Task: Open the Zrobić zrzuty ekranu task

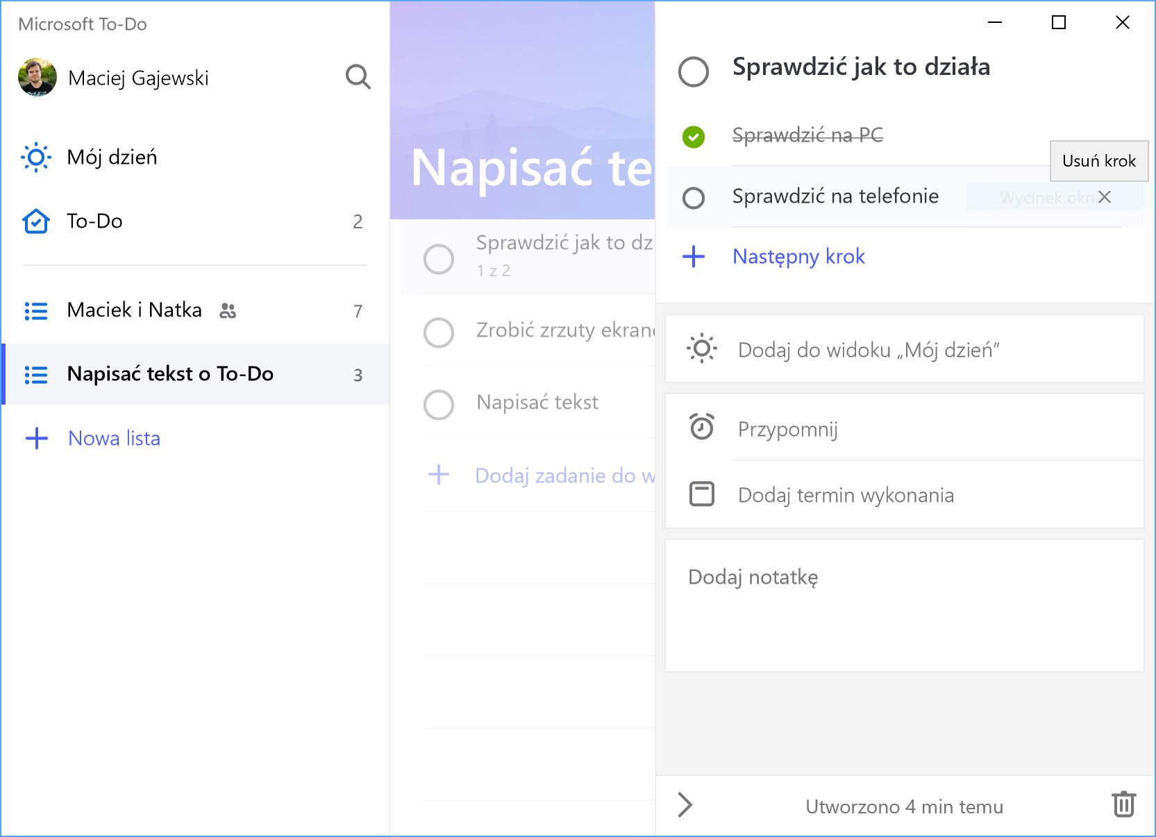Action: pos(565,330)
